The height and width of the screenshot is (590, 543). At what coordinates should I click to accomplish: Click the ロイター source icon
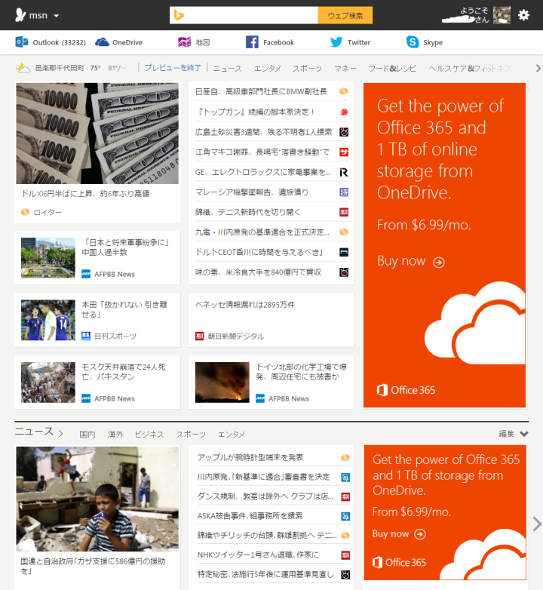click(x=25, y=212)
